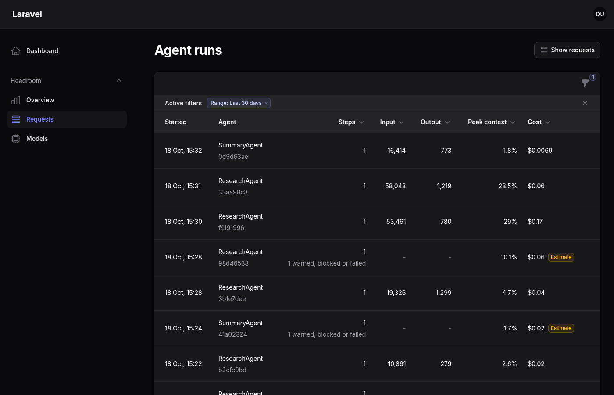This screenshot has height=395, width=614.
Task: Click the Estimate badge on run 98d46538
Action: (561, 257)
